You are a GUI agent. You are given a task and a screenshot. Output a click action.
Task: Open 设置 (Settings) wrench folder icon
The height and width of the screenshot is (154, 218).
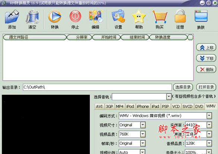coord(118,16)
